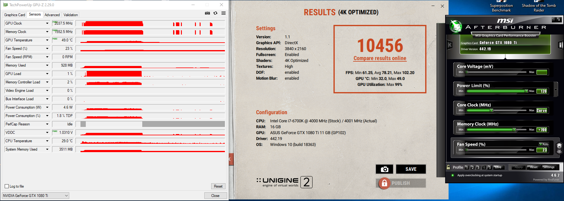The width and height of the screenshot is (564, 201).
Task: Switch to the Validation tab
Action: click(x=71, y=15)
